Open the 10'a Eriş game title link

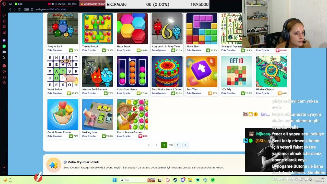tap(226, 89)
